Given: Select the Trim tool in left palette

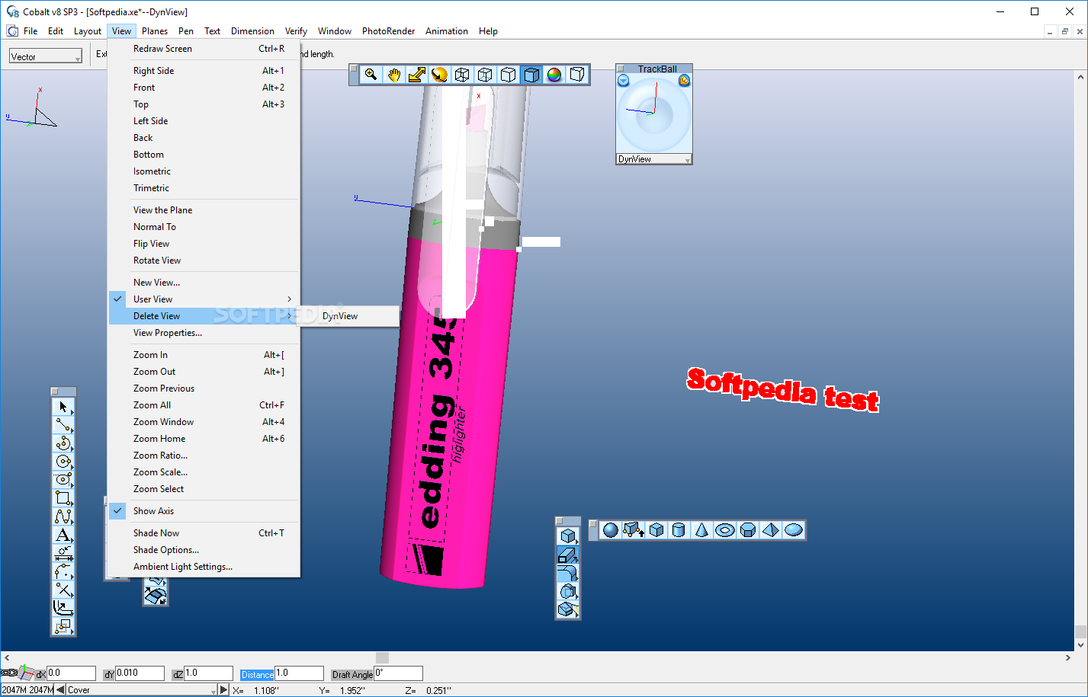Looking at the screenshot, I should (63, 590).
